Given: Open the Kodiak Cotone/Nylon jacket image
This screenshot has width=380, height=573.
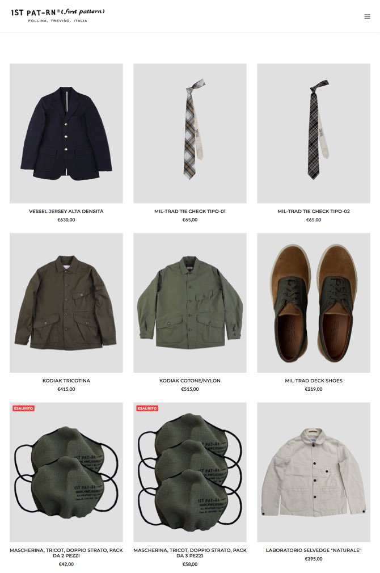Looking at the screenshot, I should pos(190,303).
